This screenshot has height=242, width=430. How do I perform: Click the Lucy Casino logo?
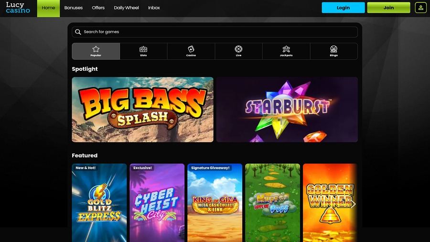(18, 8)
